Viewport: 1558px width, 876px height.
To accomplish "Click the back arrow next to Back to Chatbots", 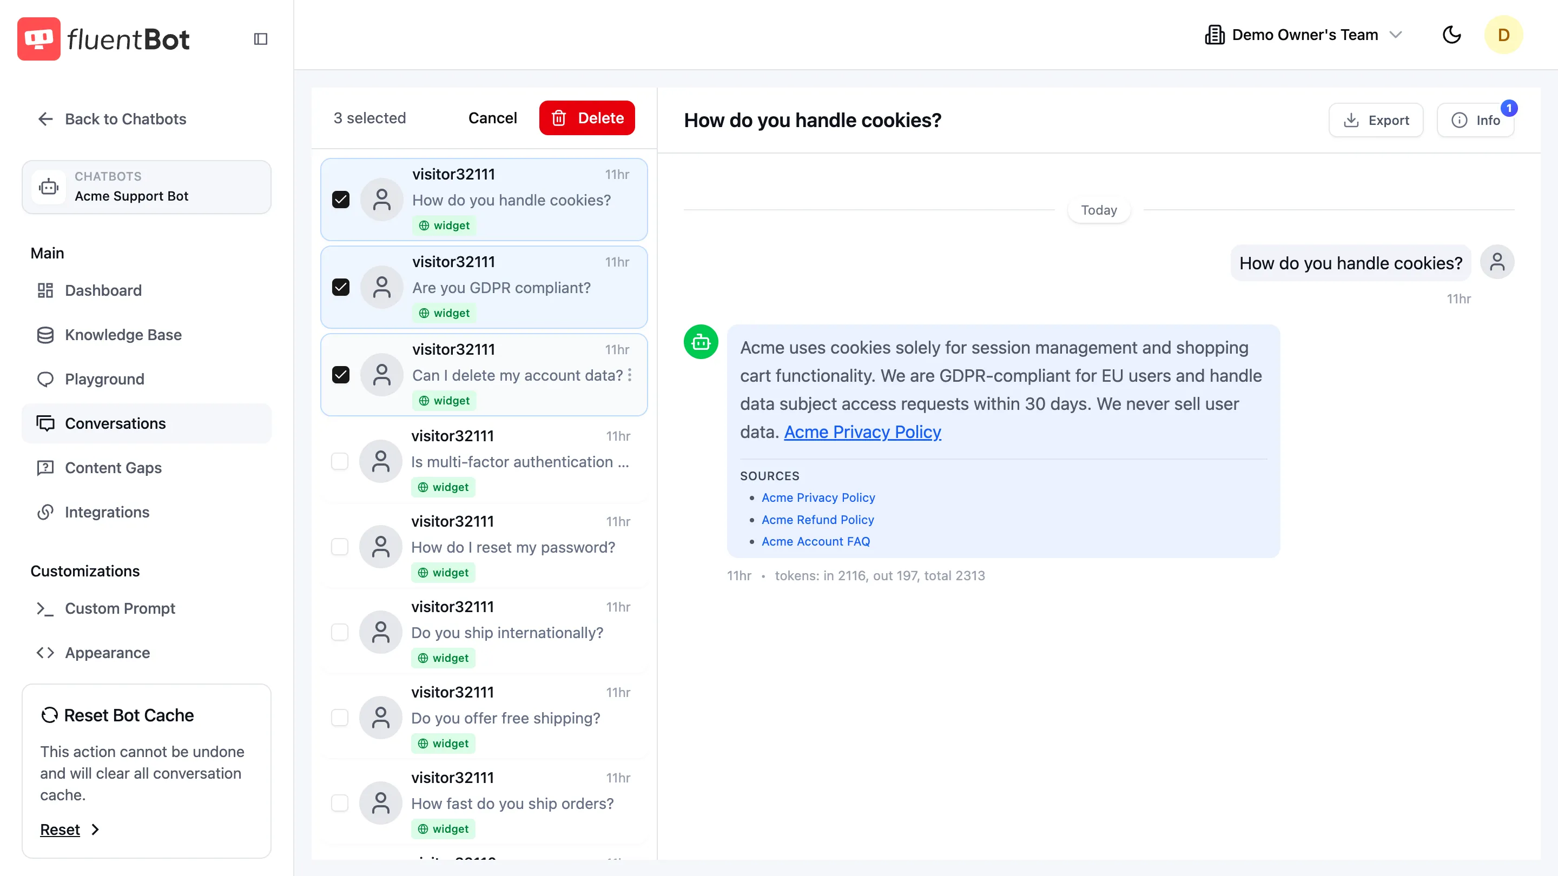I will (45, 119).
